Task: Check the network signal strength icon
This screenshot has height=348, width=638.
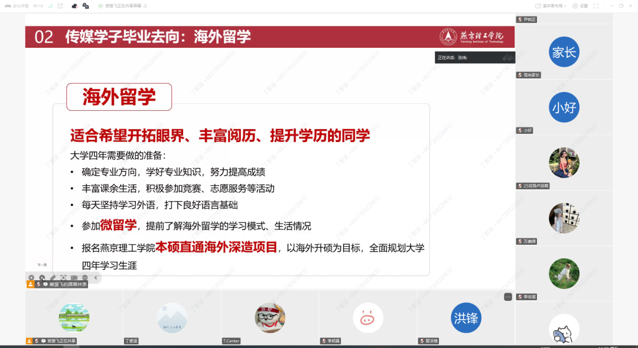Action: [50, 6]
